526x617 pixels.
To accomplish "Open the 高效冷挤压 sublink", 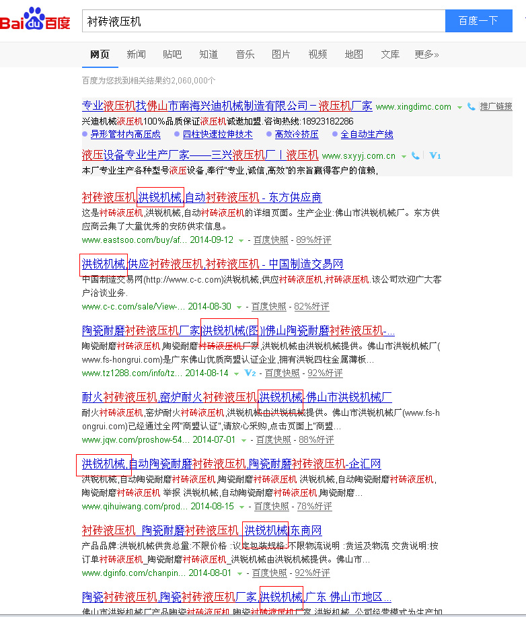I will pyautogui.click(x=297, y=134).
